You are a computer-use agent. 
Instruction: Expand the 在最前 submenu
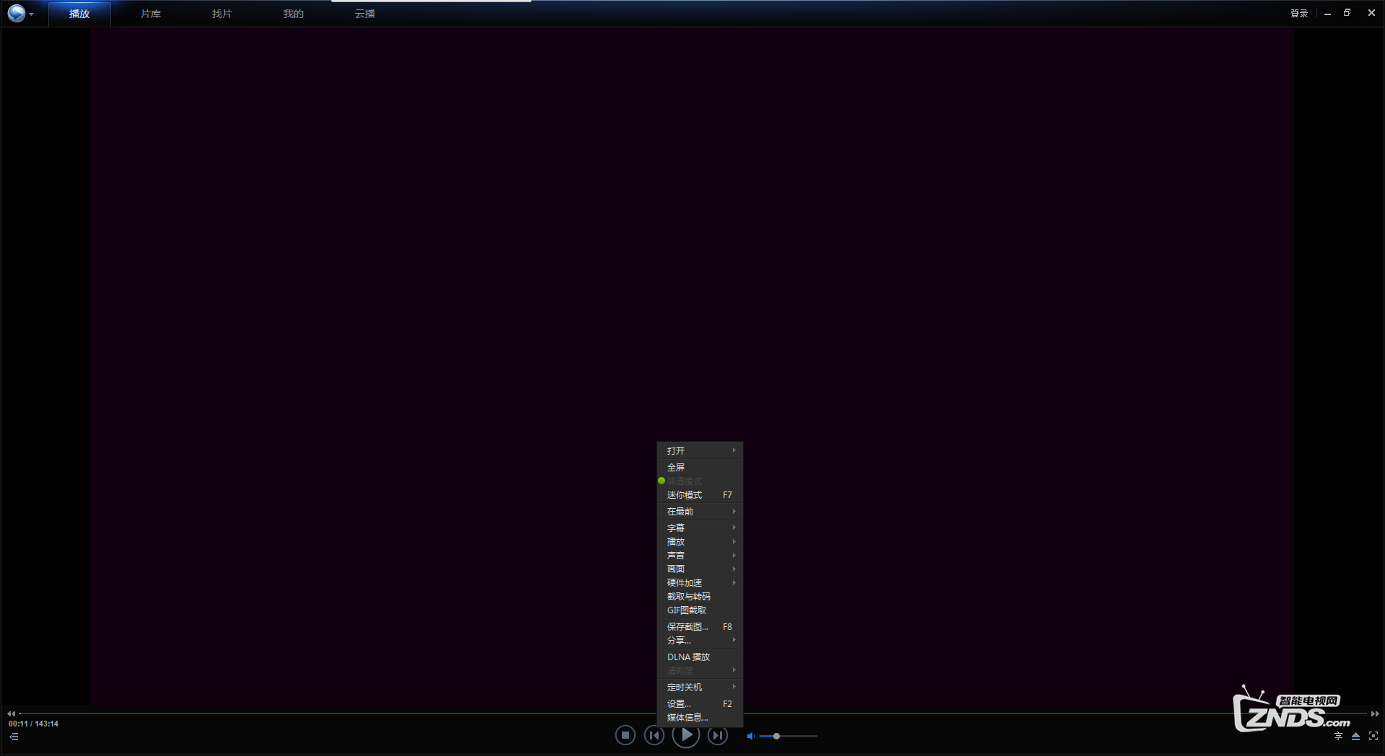[x=700, y=512]
